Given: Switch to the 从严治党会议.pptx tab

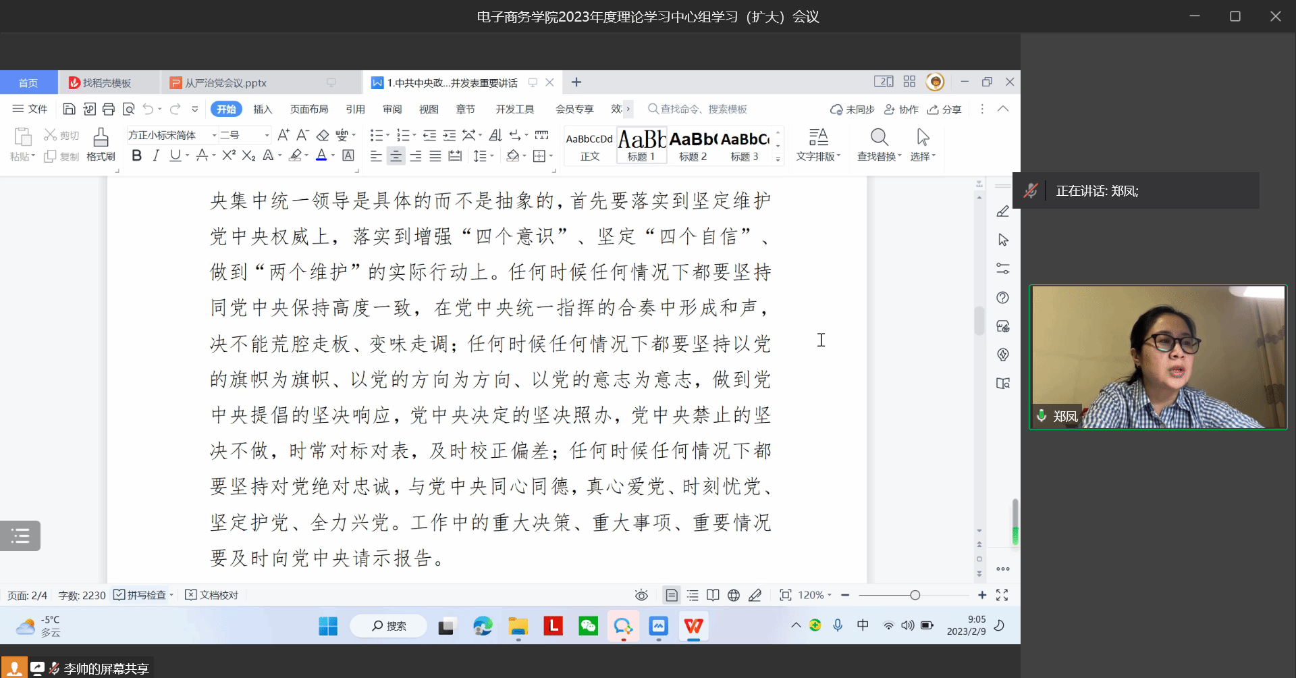Looking at the screenshot, I should click(225, 83).
